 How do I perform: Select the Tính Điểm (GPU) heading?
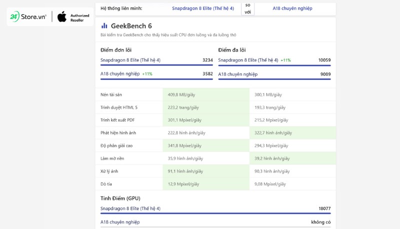[x=120, y=198]
